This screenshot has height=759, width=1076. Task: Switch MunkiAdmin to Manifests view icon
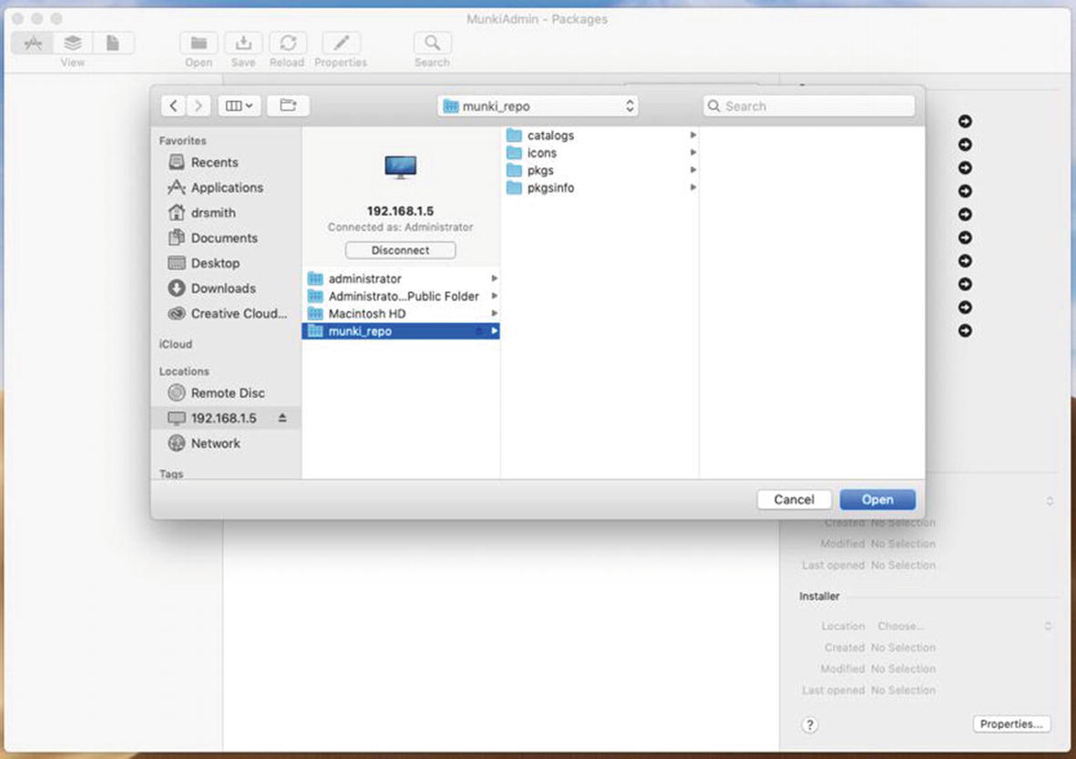(113, 43)
